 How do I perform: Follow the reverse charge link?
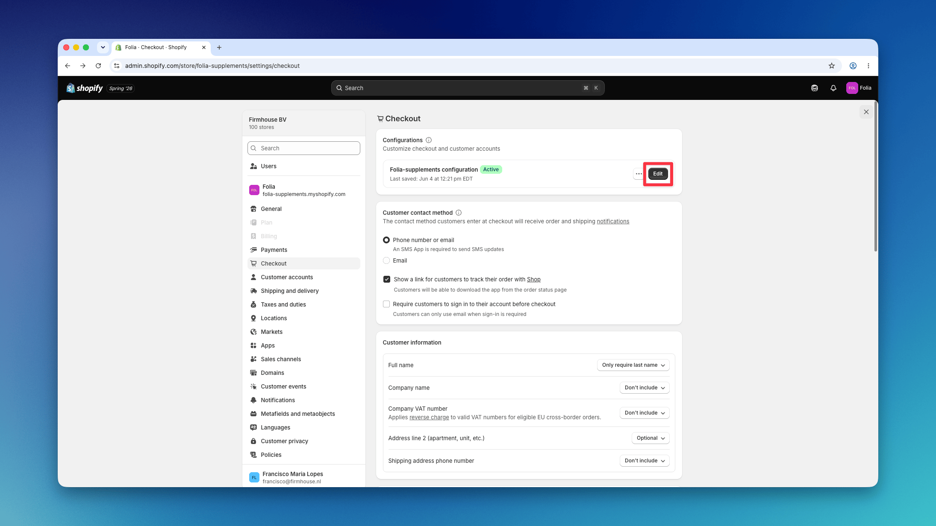tap(429, 417)
